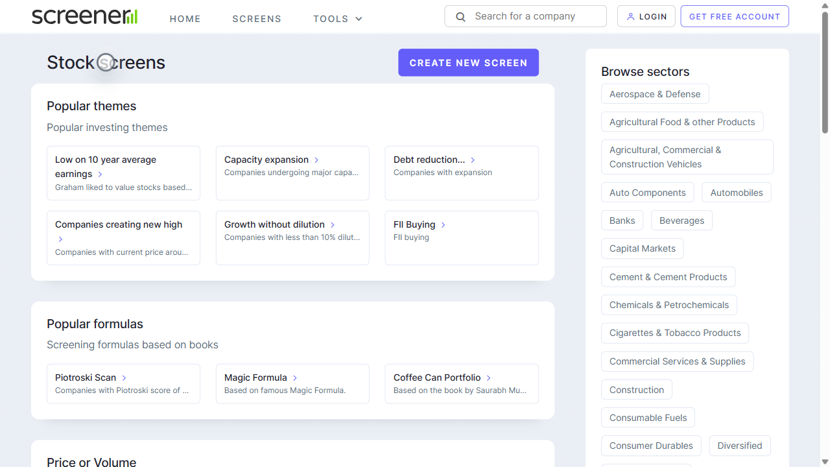Viewport: 830px width, 467px height.
Task: Choose the Cement & Cement Products sector
Action: [x=668, y=276]
